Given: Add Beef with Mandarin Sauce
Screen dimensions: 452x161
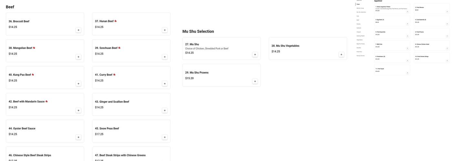Looking at the screenshot, I should click(78, 110).
